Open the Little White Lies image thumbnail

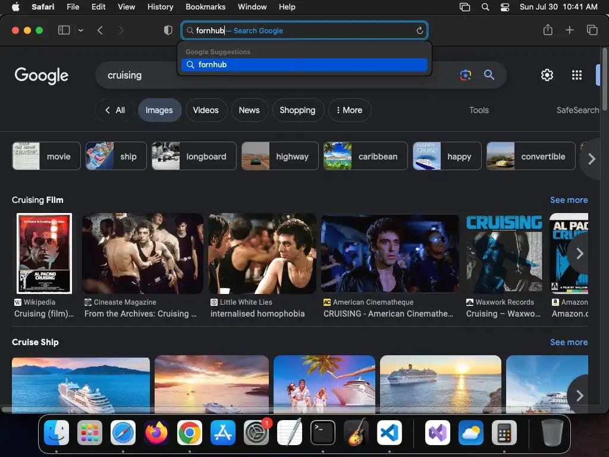[x=262, y=253]
